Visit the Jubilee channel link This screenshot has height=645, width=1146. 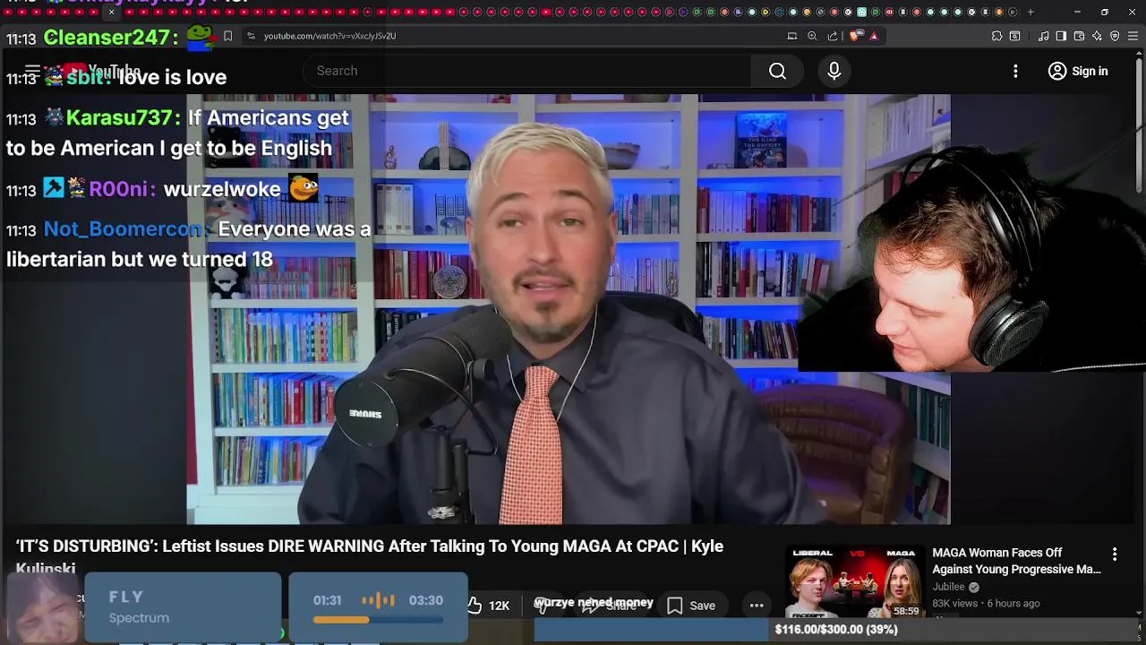[x=948, y=587]
